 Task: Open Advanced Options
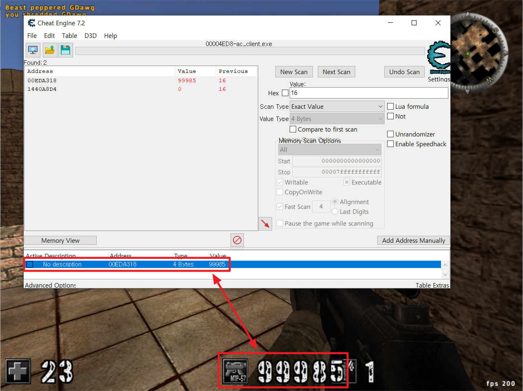(51, 285)
